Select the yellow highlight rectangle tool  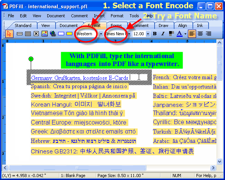pyautogui.click(x=69, y=34)
